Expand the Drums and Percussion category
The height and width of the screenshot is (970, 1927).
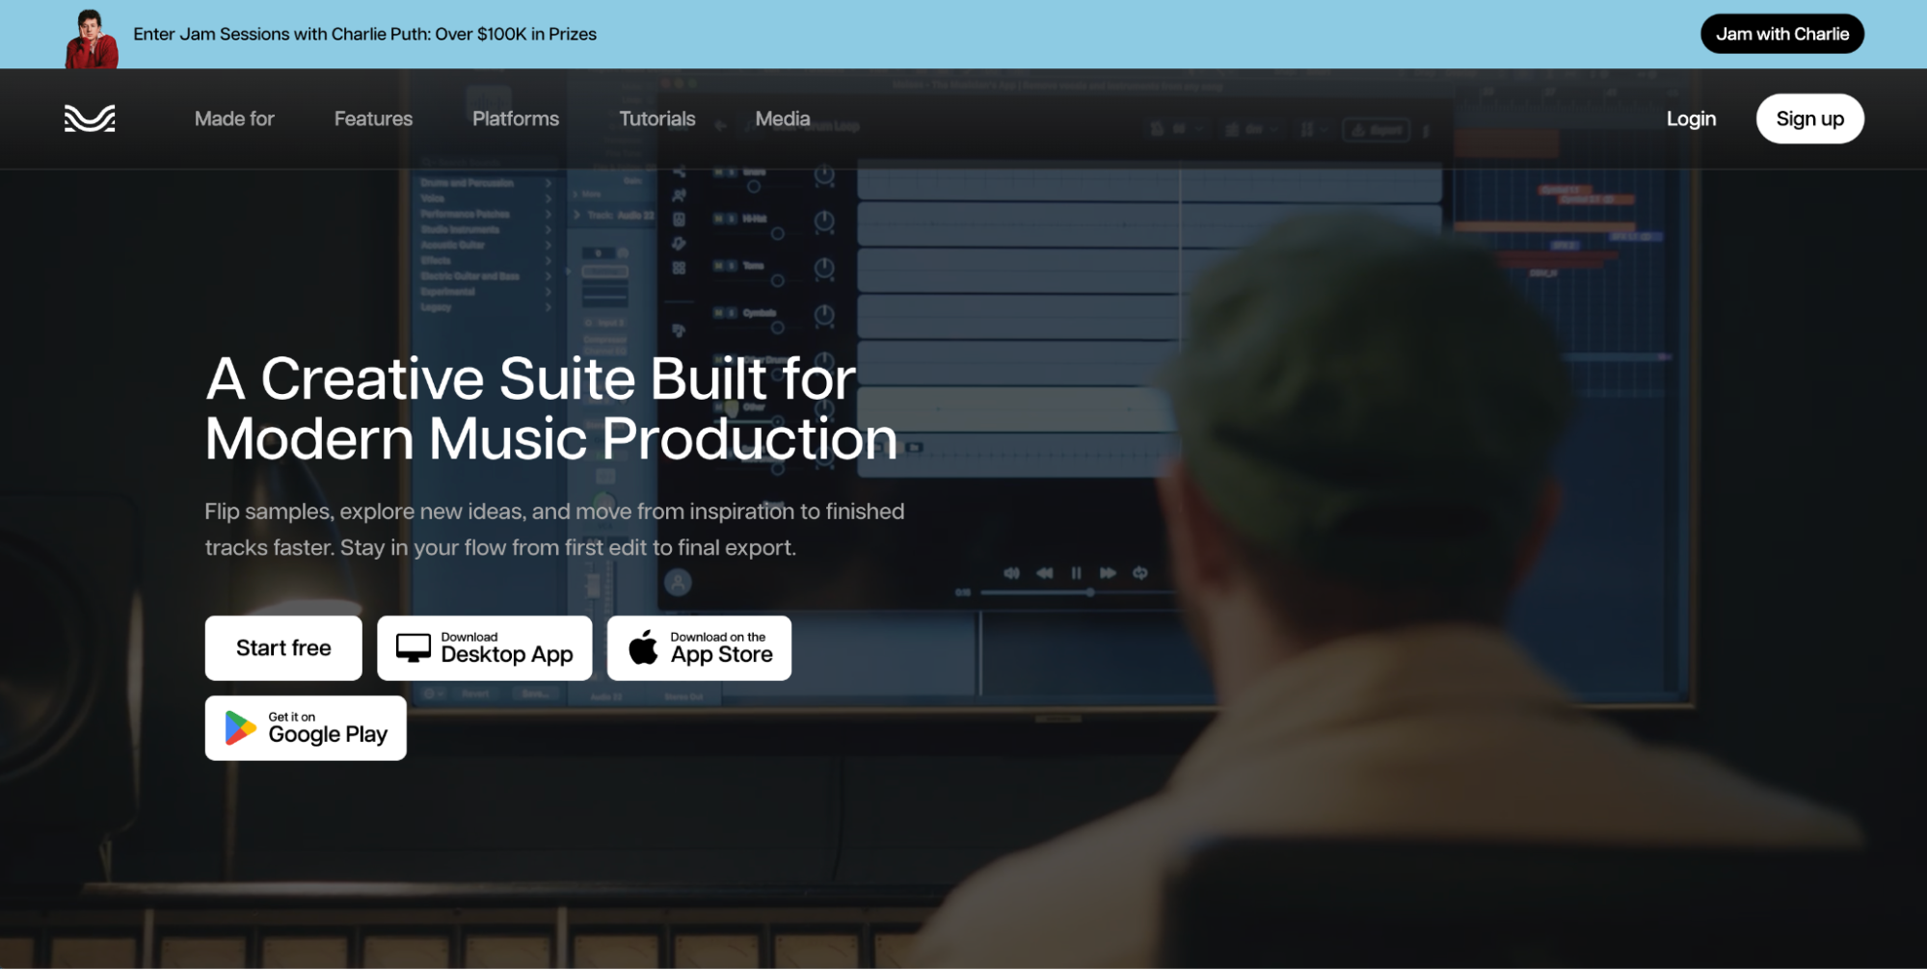[x=548, y=183]
